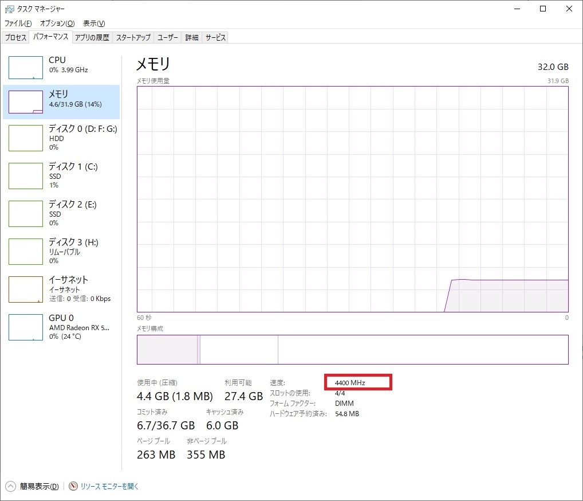Click the リムーバブル label under ディスク 3
583x501 pixels.
(x=64, y=252)
